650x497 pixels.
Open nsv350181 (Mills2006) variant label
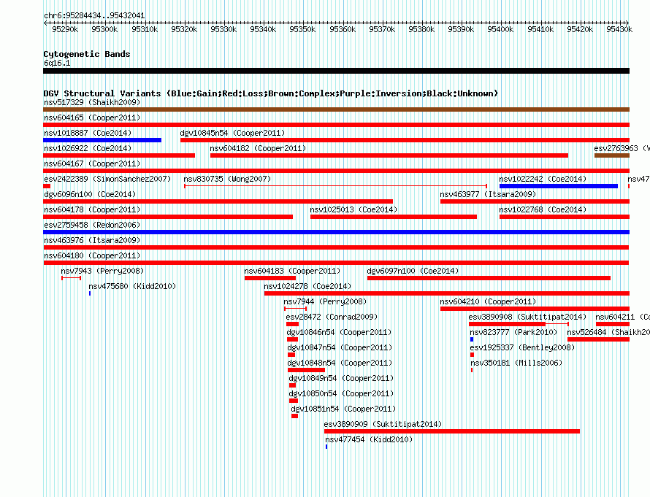pos(516,363)
